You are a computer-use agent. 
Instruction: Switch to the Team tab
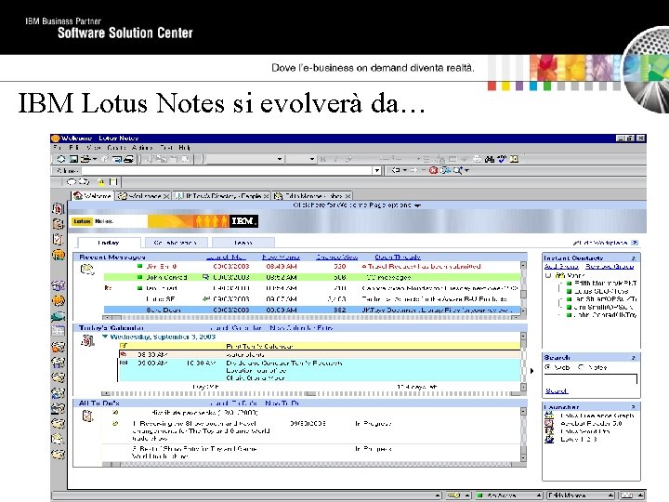coord(243,243)
